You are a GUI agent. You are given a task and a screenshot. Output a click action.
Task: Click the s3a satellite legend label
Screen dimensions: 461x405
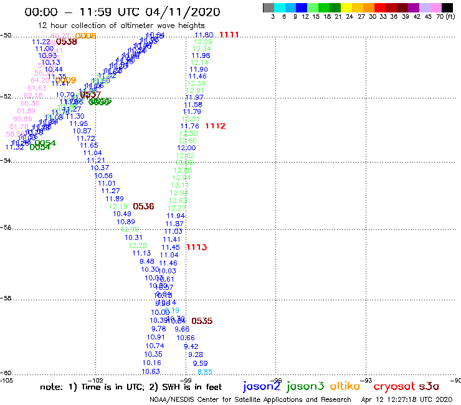pos(429,386)
